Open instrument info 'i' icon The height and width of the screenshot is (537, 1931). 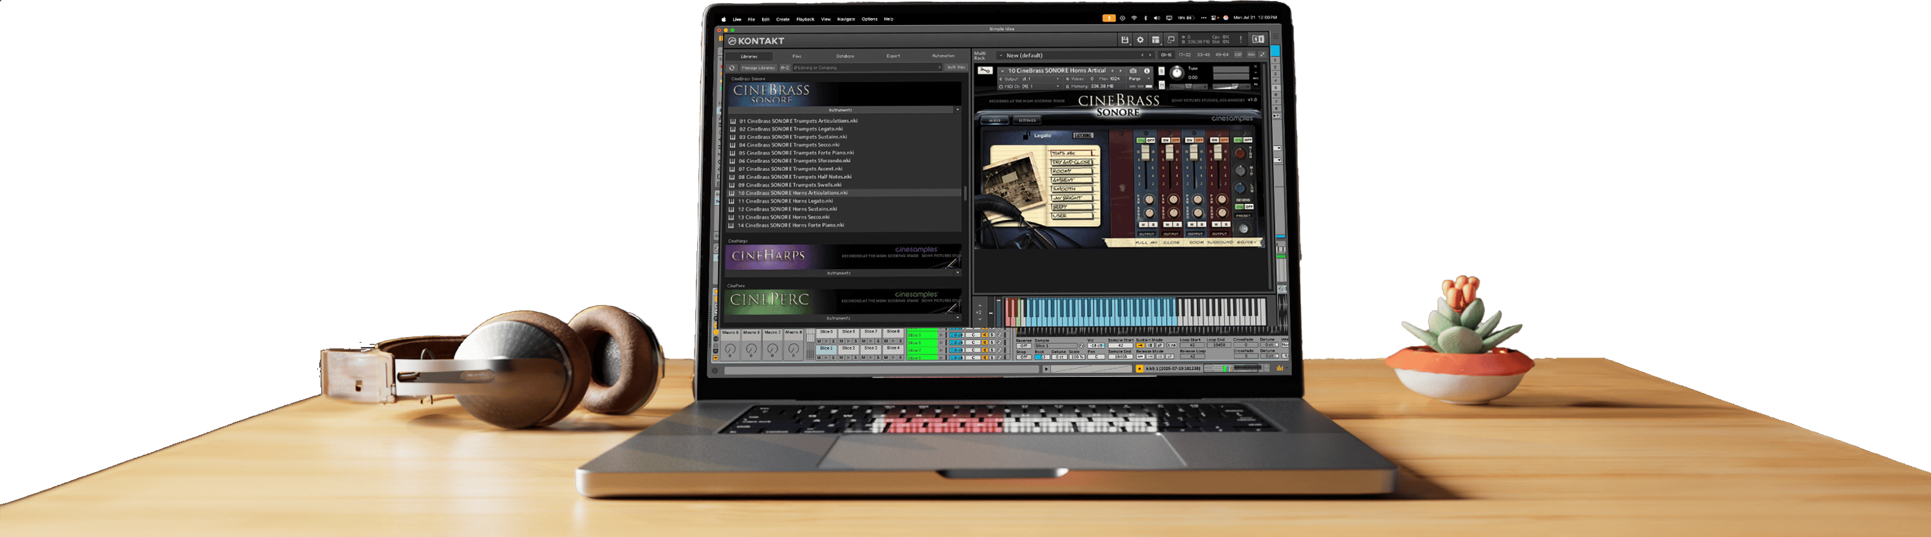point(1147,71)
